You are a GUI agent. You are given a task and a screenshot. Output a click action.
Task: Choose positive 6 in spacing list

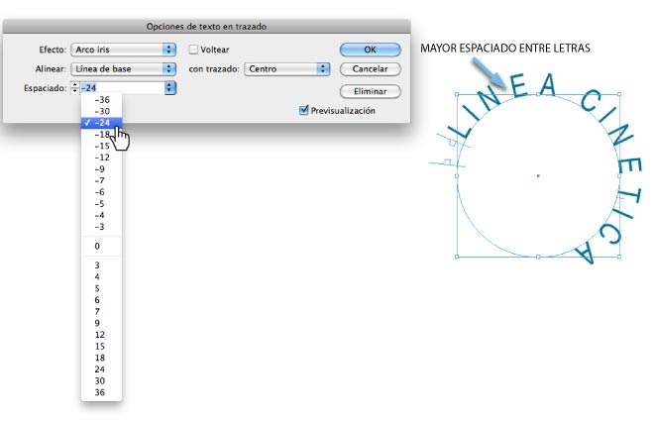pyautogui.click(x=102, y=300)
